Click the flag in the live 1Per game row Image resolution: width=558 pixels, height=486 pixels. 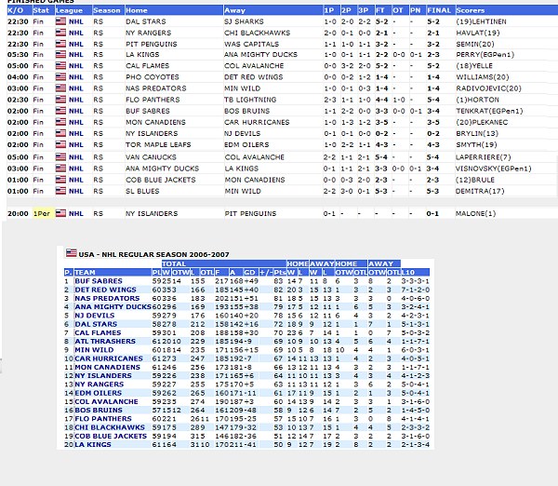61,213
